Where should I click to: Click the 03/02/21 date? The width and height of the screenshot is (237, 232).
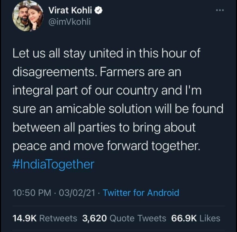coord(75,193)
